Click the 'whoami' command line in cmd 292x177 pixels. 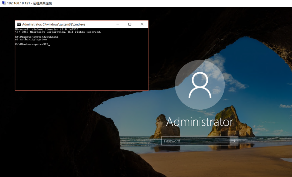point(37,37)
